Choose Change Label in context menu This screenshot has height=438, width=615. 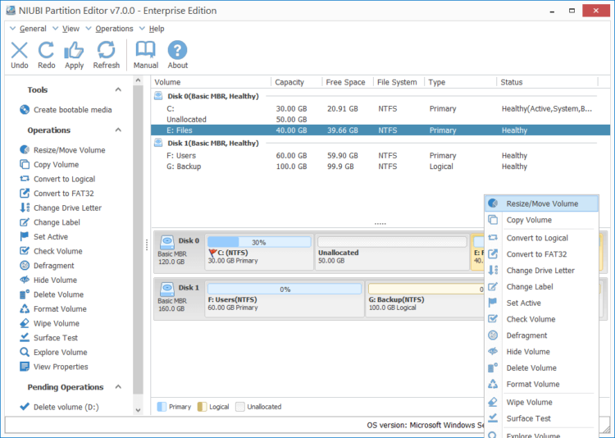[x=542, y=287]
